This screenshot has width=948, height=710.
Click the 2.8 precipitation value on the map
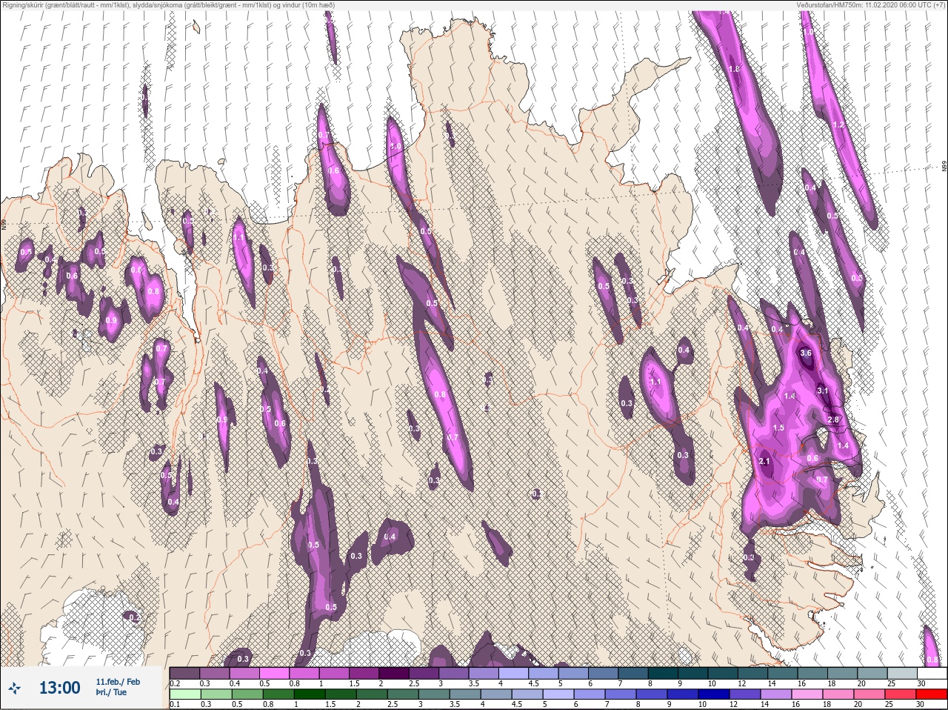click(x=833, y=420)
